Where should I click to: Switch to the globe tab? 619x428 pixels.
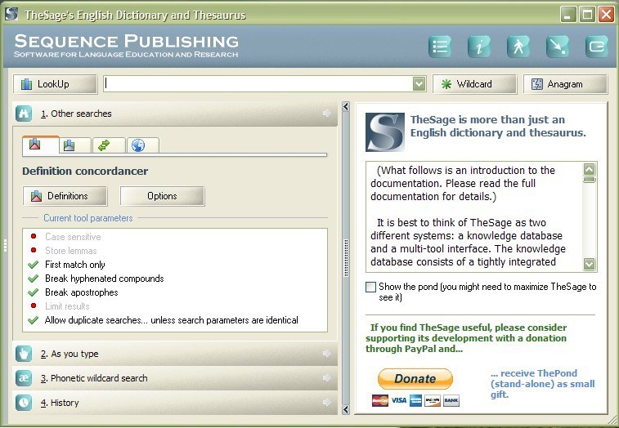coord(143,145)
